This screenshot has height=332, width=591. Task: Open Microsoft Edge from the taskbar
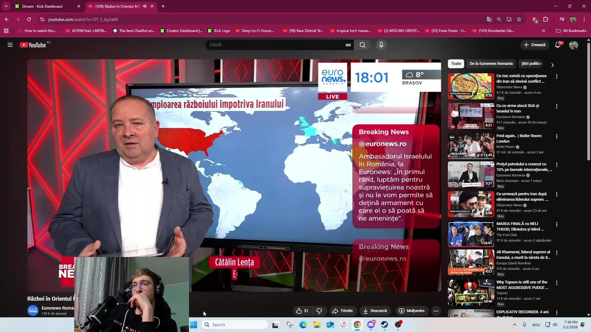tap(303, 325)
